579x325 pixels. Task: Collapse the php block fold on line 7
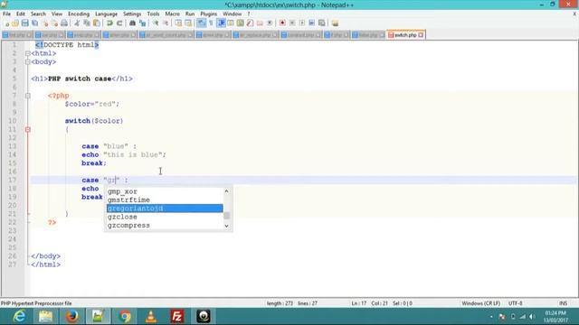click(28, 96)
